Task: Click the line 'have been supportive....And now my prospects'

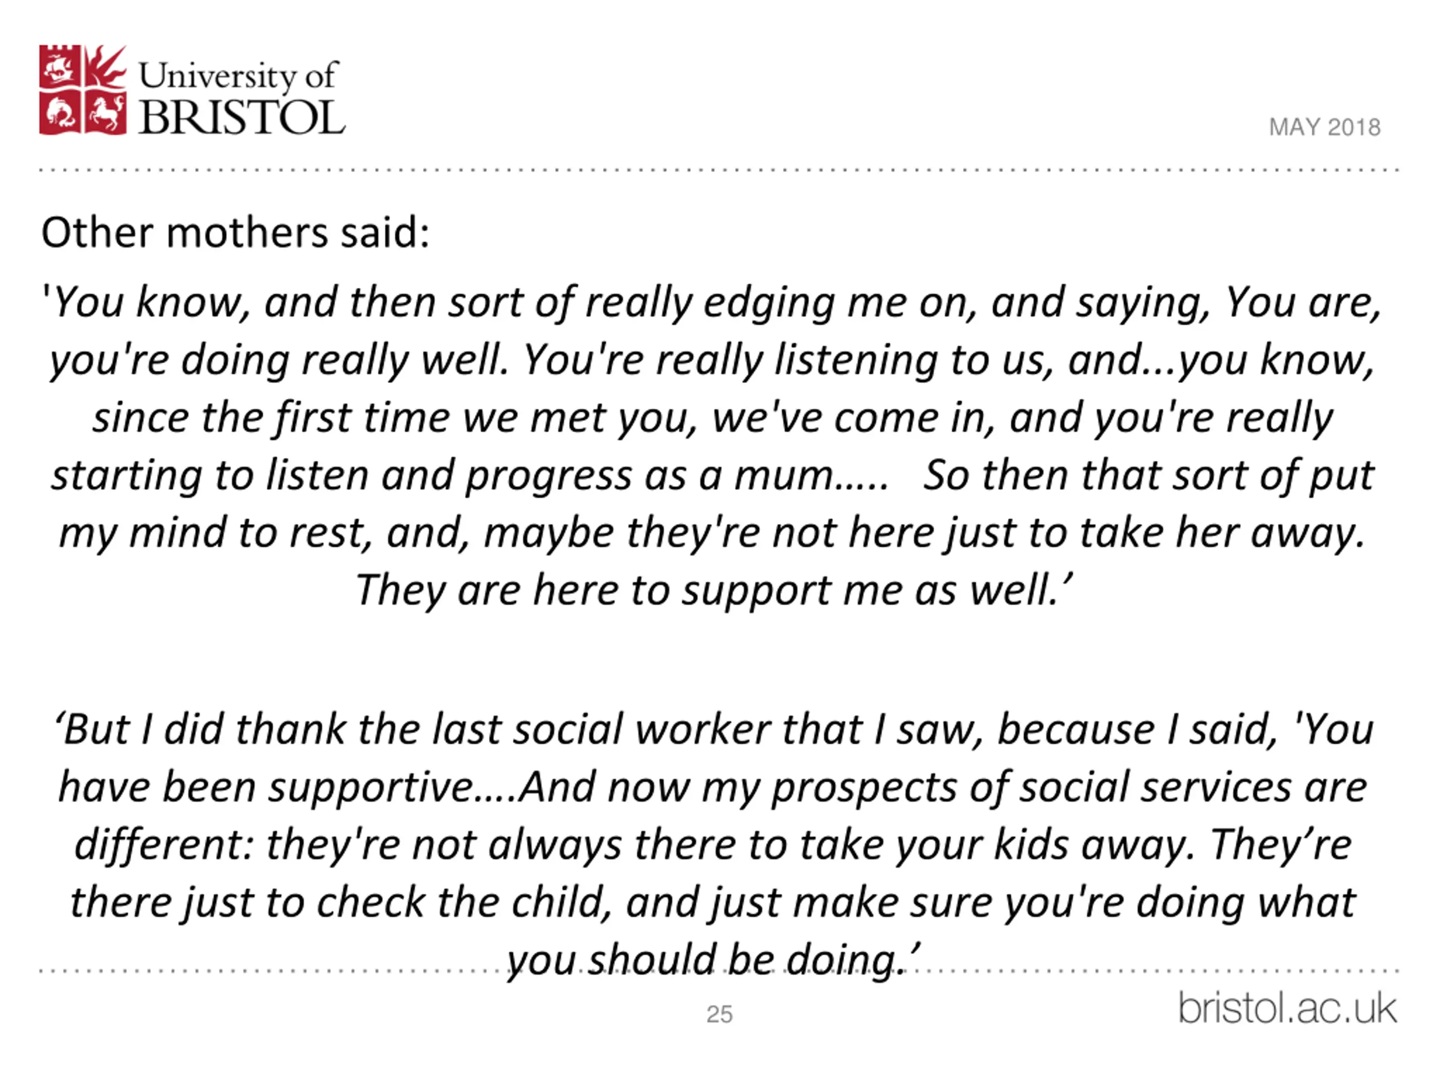Action: coord(713,787)
